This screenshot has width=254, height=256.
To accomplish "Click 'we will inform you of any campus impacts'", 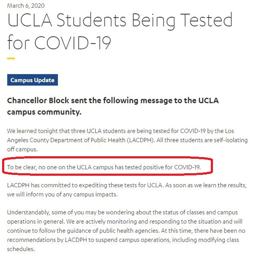I will click(x=62, y=194).
